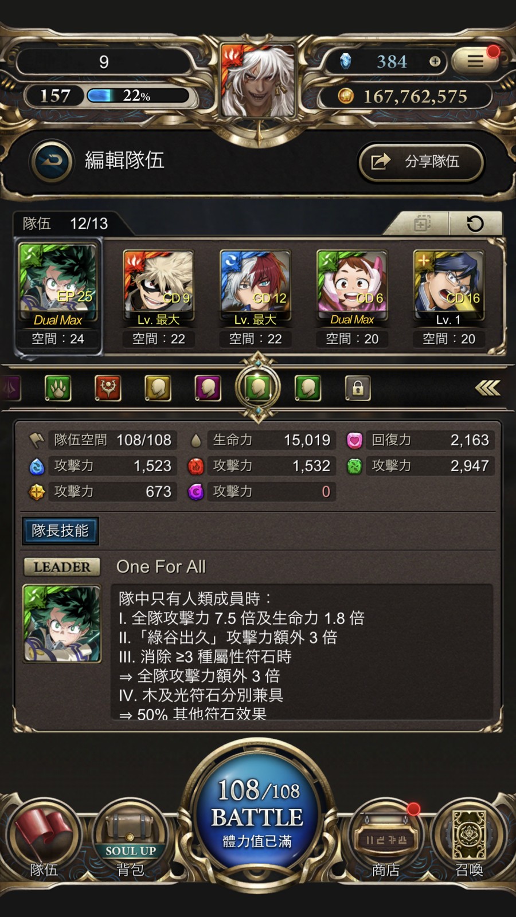Tap the locked team slot icon
Image resolution: width=516 pixels, height=917 pixels.
click(358, 389)
